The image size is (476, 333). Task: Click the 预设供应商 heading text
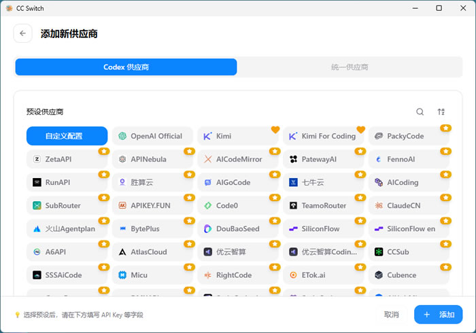(x=45, y=112)
